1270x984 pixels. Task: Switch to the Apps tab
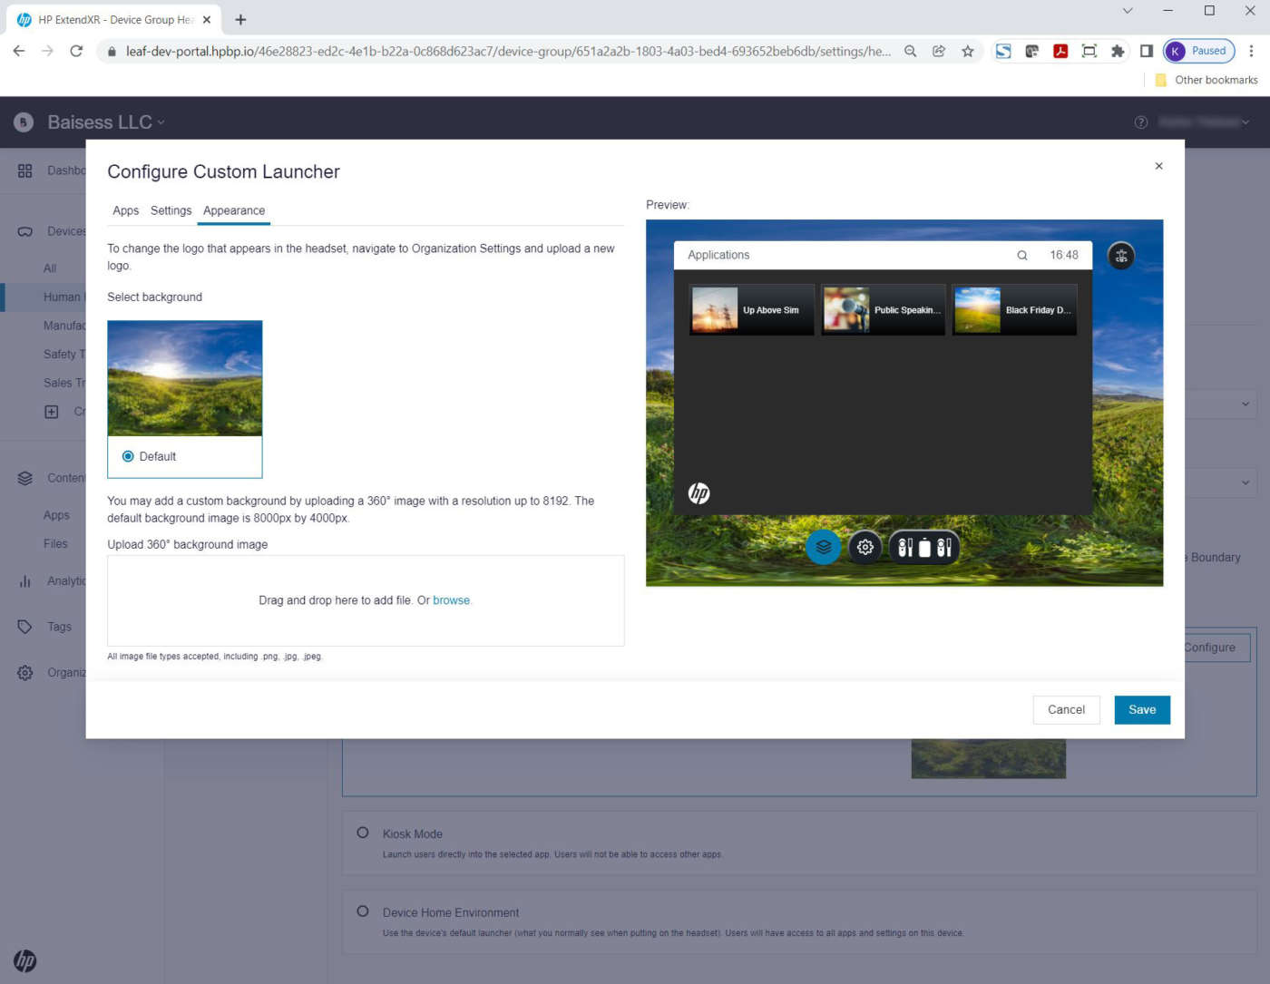coord(125,210)
